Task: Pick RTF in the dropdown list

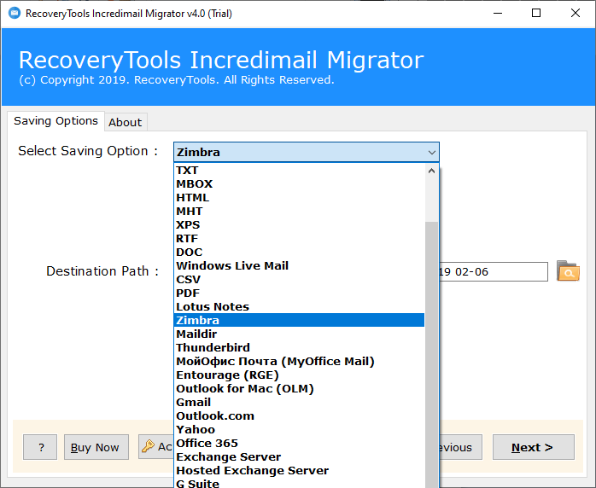Action: click(x=299, y=239)
